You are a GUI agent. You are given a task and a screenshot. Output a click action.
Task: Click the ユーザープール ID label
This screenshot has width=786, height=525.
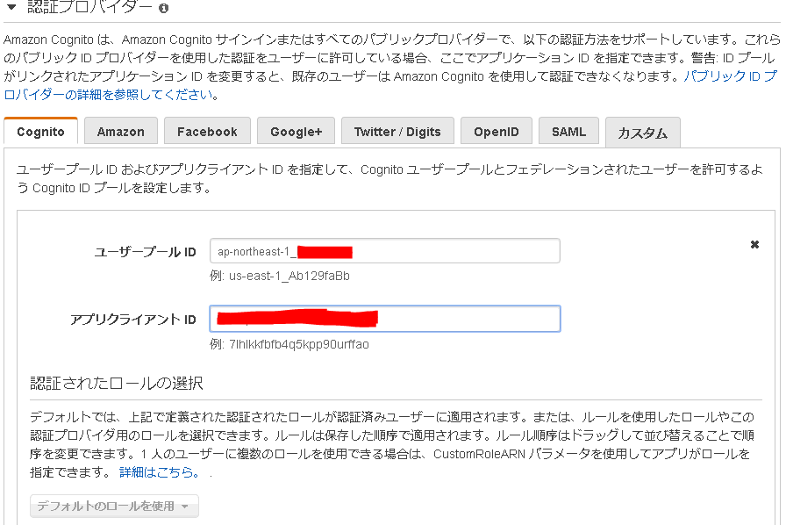[x=145, y=251]
